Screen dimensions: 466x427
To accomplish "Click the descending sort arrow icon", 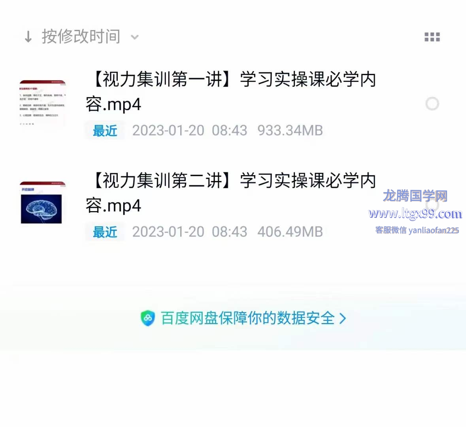I will (x=28, y=37).
